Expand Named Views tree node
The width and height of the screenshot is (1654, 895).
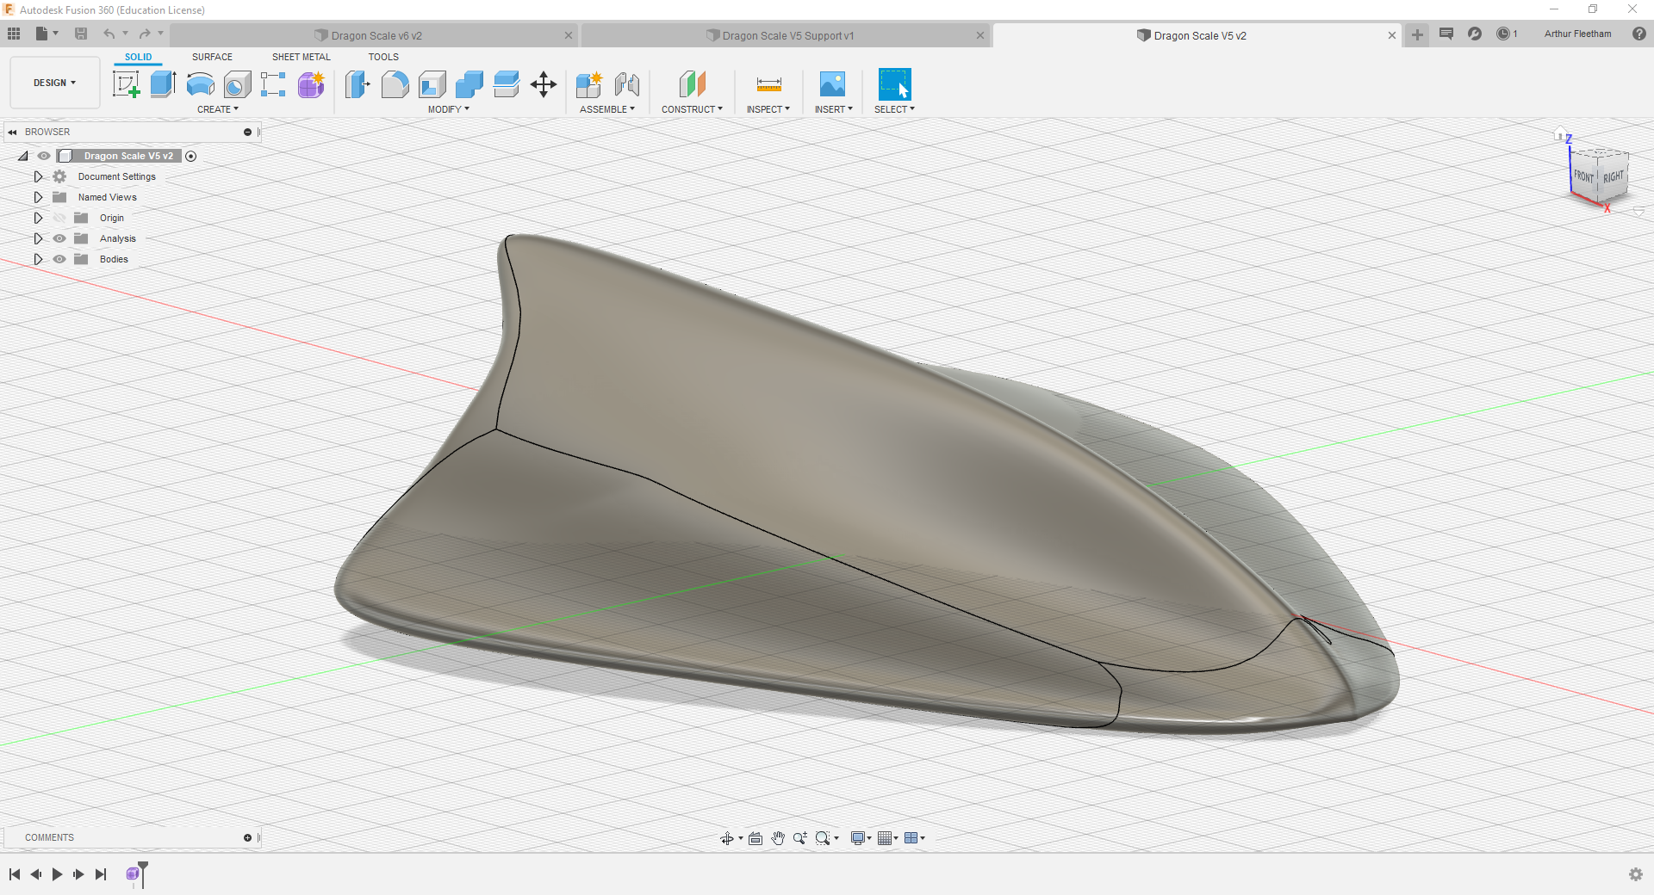(x=38, y=197)
